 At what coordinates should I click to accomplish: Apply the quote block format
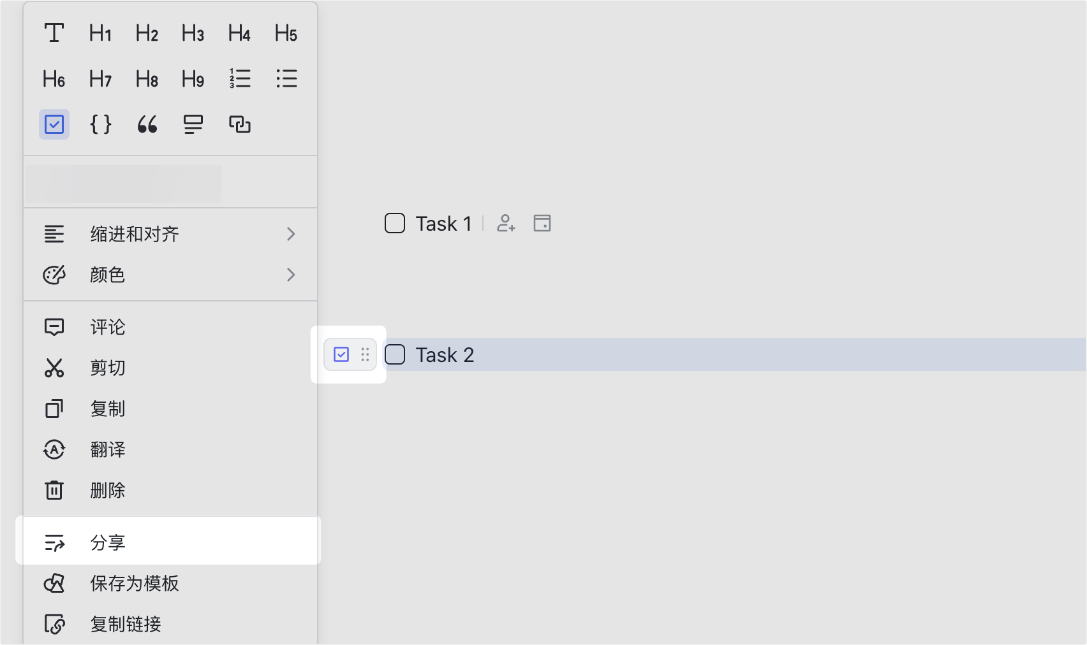147,124
